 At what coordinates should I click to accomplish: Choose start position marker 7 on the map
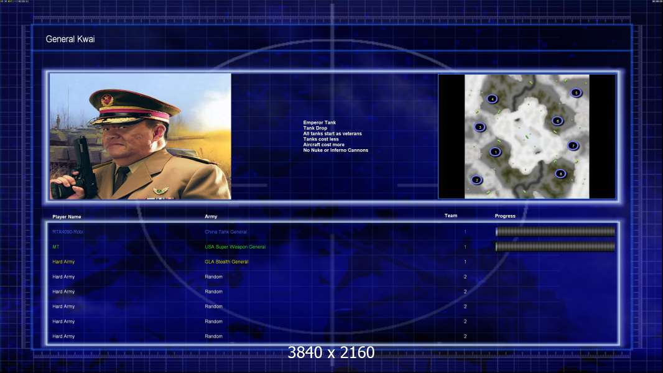(573, 145)
